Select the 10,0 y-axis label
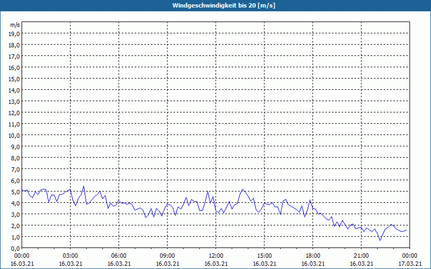 15,136
